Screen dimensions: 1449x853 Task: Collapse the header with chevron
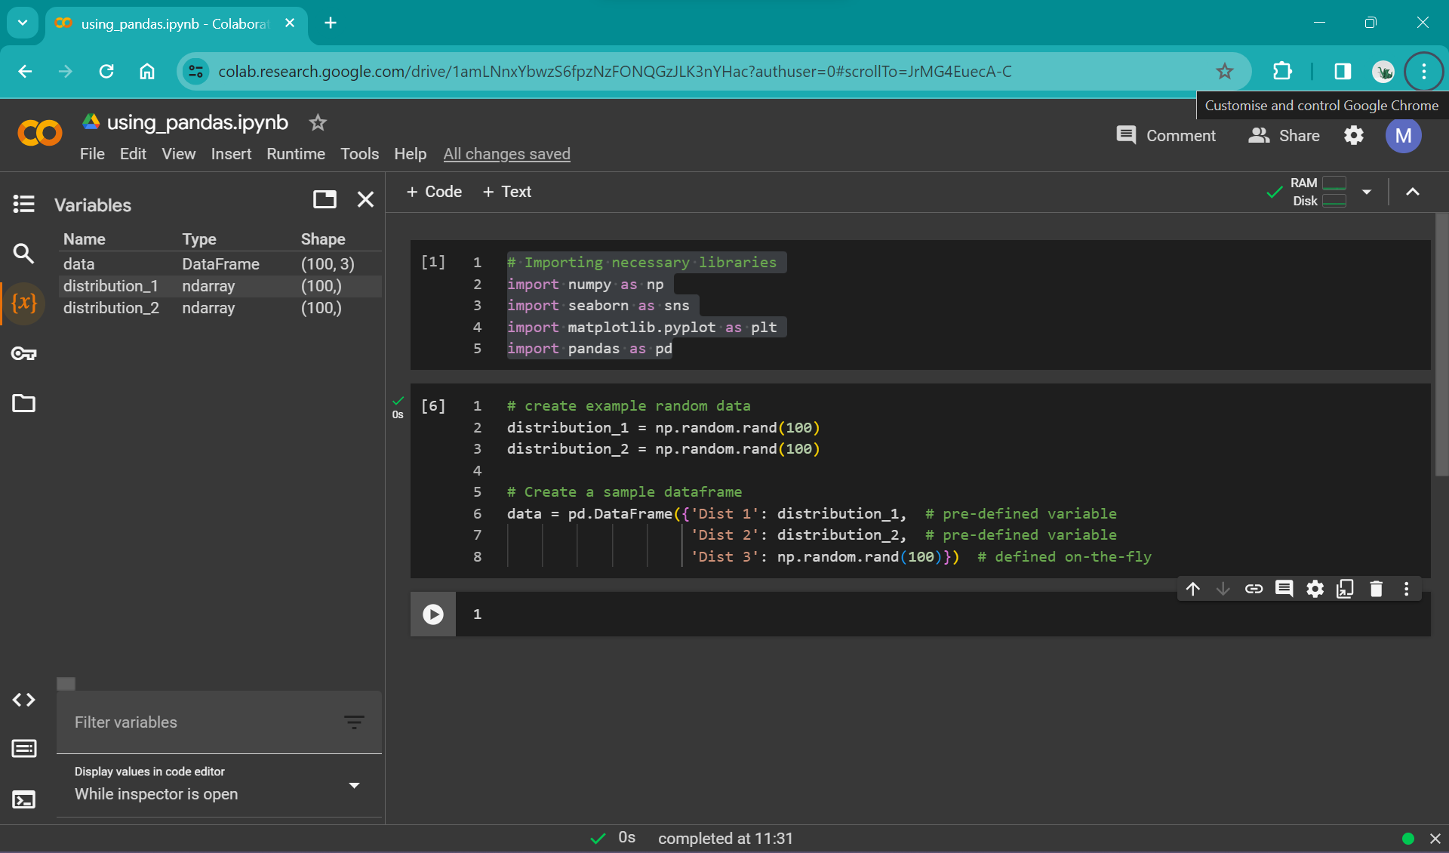(x=1413, y=192)
